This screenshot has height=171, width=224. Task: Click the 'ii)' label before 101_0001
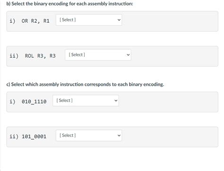point(14,136)
